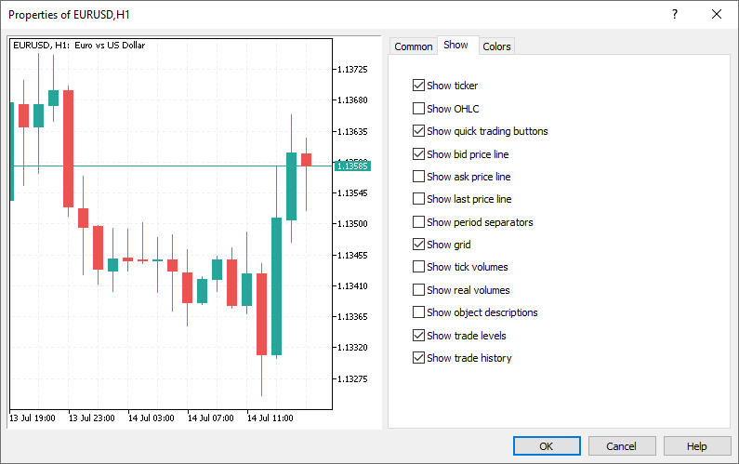Toggle Show bid price line off
The width and height of the screenshot is (739, 464).
(418, 154)
